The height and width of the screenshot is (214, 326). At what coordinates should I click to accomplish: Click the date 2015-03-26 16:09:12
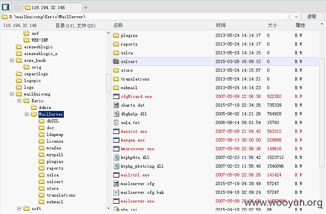click(x=238, y=61)
